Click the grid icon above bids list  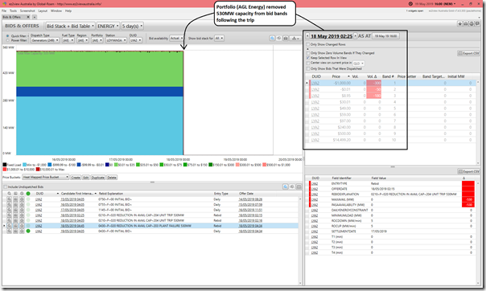(x=299, y=186)
